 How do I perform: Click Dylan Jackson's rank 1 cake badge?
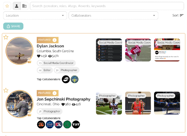[x=29, y=60]
